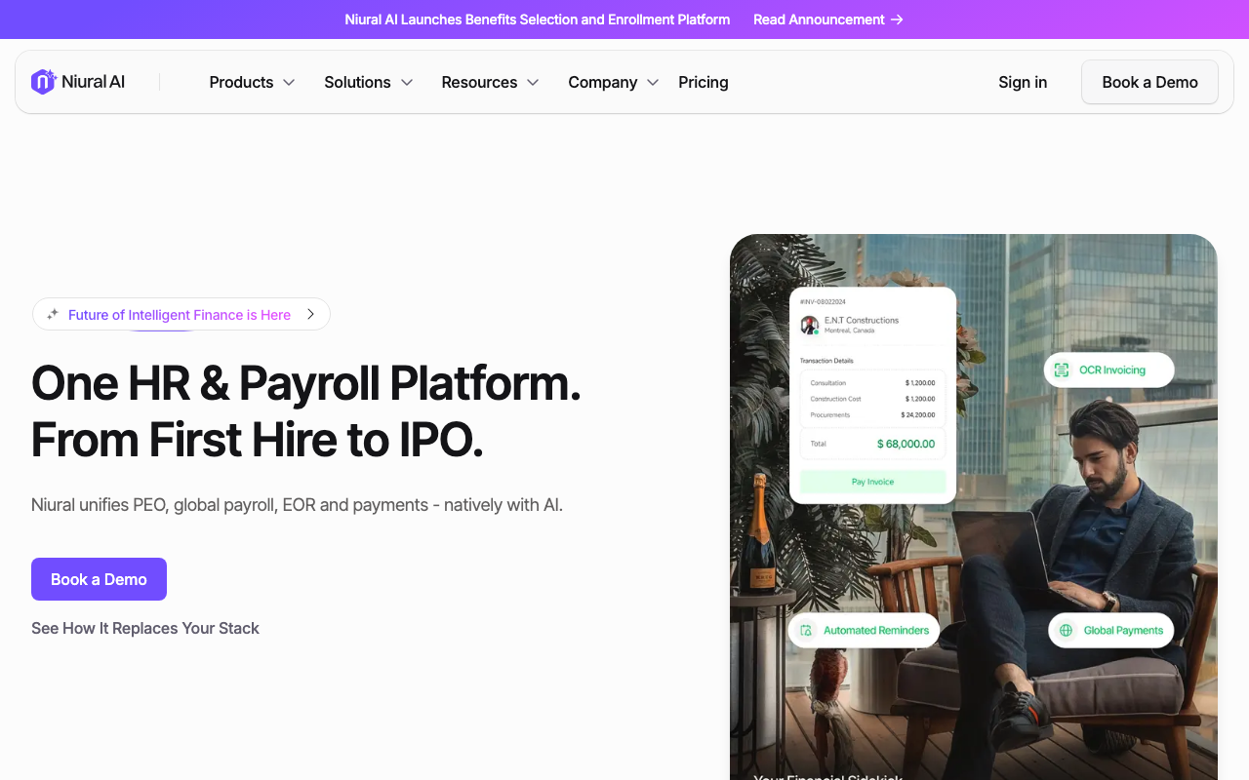Click the Global Payments globe icon
The width and height of the screenshot is (1249, 780).
tap(1066, 630)
